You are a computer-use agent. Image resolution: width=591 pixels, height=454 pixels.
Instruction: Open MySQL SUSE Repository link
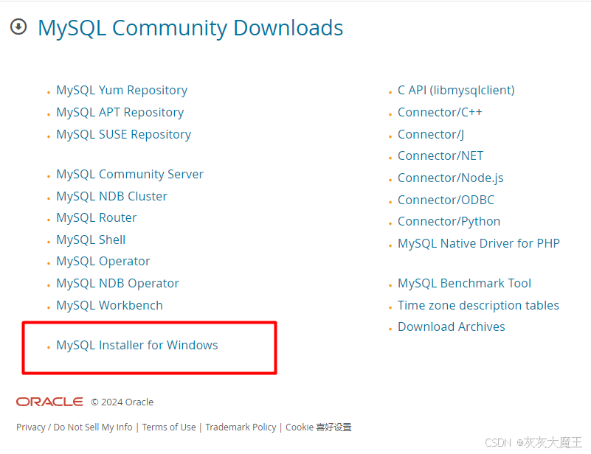(124, 134)
